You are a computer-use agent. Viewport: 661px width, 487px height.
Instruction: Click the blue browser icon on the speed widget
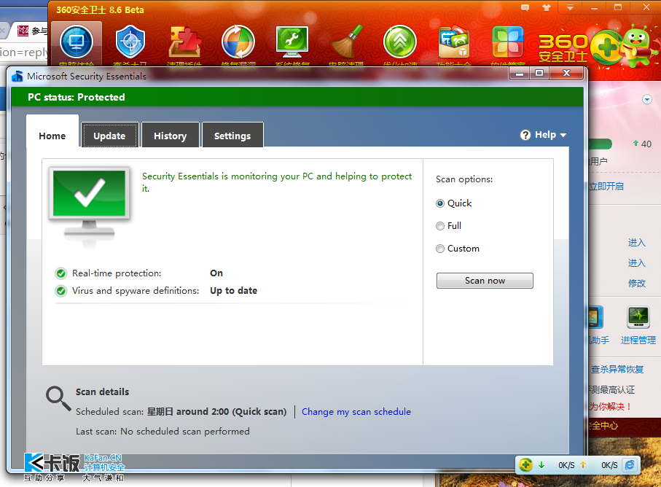click(x=630, y=465)
